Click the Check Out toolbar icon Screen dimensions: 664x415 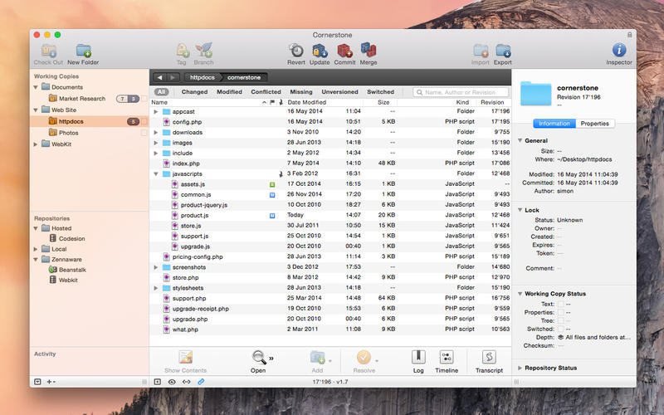[49, 51]
